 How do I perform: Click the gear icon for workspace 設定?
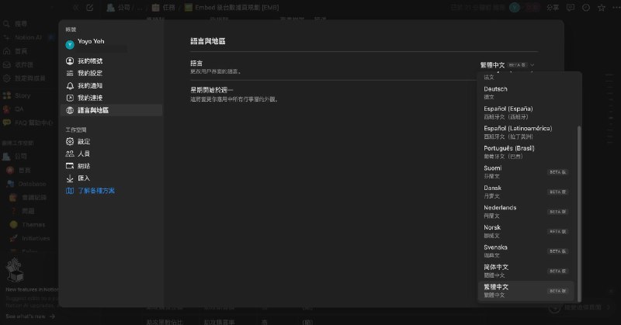70,141
